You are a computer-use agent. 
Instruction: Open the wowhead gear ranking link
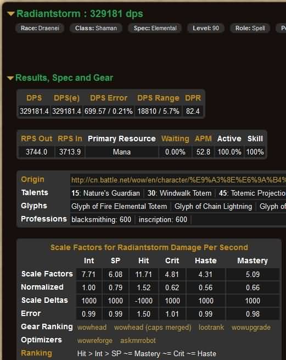click(92, 327)
